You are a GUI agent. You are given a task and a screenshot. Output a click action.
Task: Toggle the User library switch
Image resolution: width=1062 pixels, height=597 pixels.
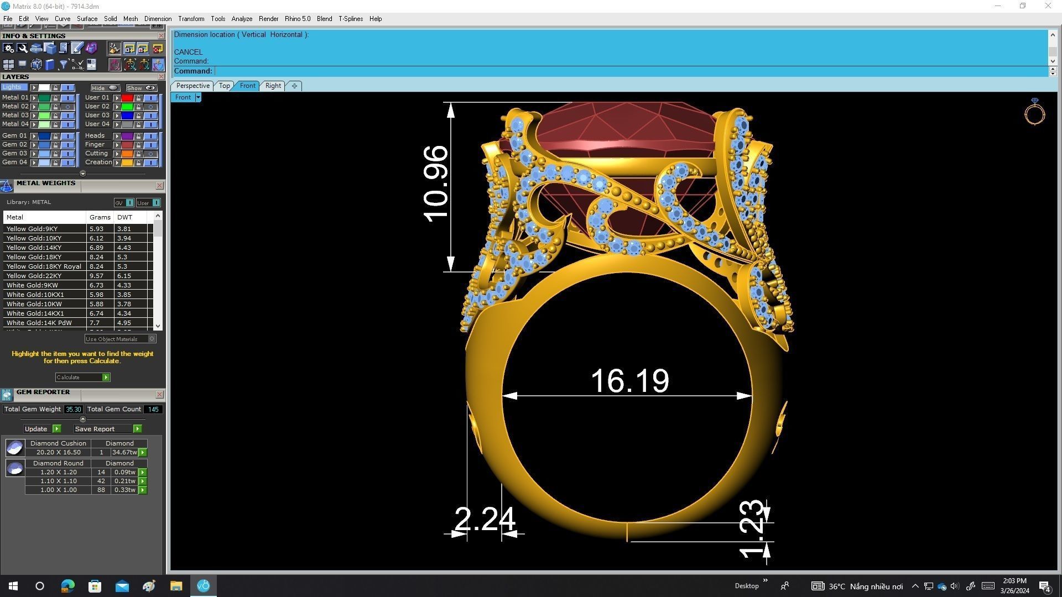pos(148,203)
